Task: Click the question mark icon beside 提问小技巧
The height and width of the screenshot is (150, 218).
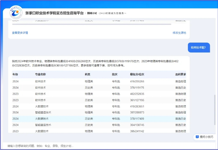Action: 197,137
